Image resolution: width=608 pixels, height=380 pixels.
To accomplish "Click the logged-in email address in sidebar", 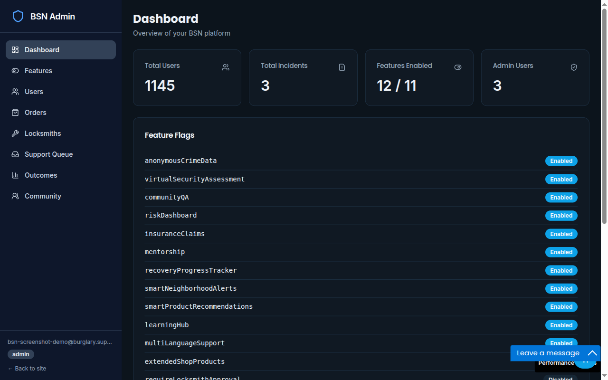I will click(x=60, y=342).
